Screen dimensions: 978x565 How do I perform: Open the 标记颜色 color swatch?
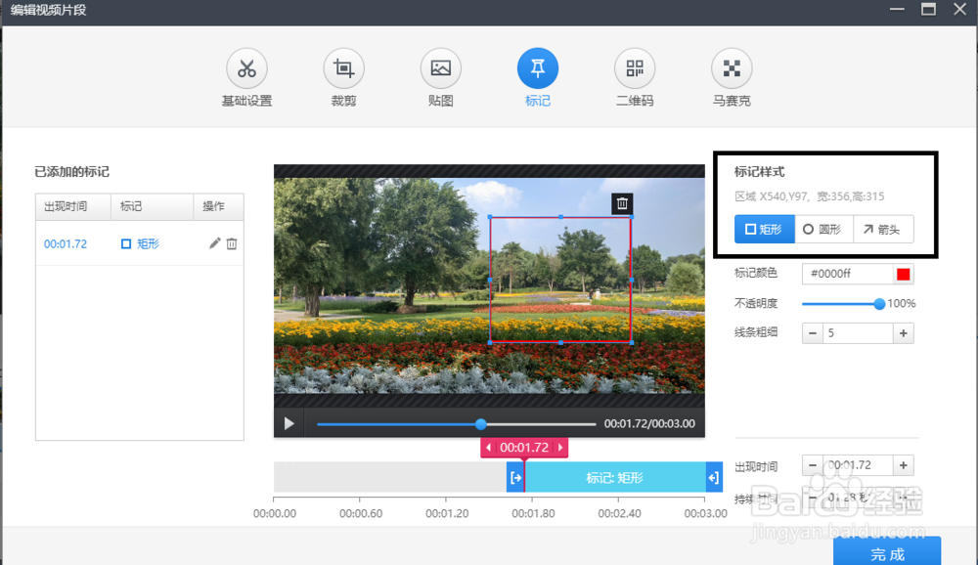click(x=904, y=274)
